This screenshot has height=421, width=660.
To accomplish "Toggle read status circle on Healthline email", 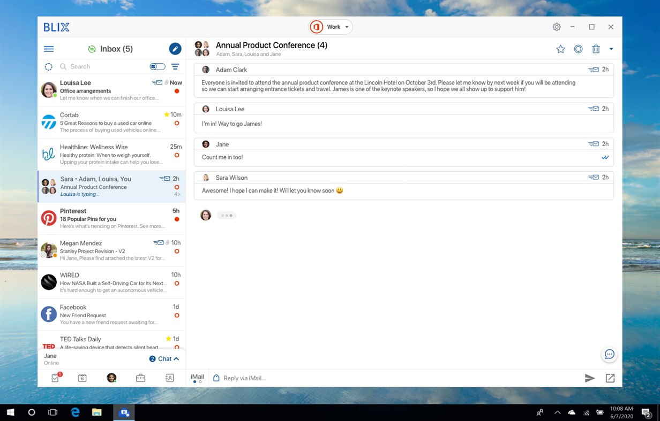I will (x=177, y=155).
